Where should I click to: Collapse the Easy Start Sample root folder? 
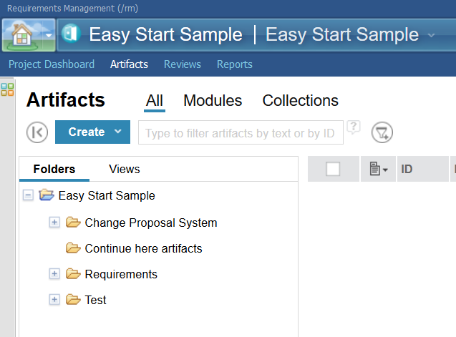coord(28,195)
